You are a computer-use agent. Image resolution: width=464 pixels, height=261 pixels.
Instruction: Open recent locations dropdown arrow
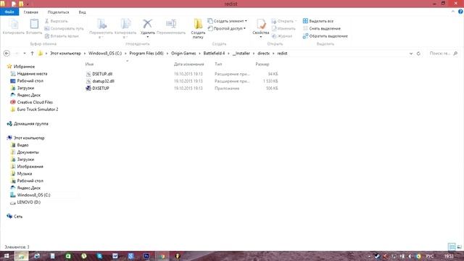25,53
